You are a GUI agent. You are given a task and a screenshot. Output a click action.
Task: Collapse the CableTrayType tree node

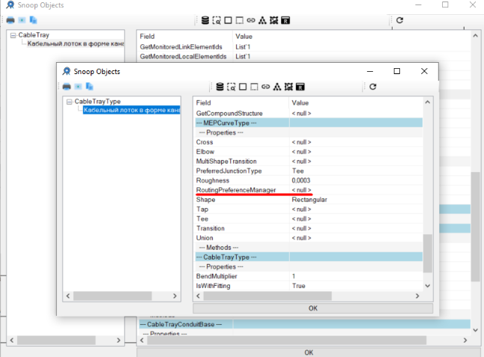(x=70, y=102)
